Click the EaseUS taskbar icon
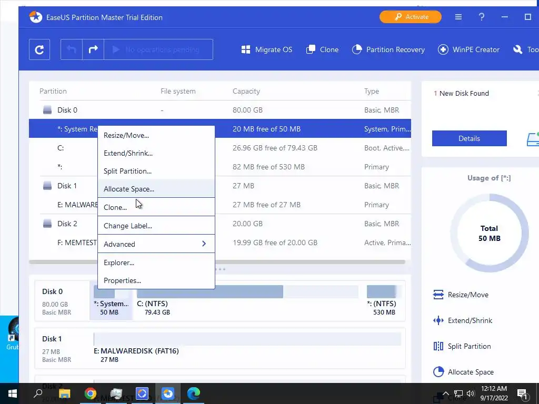This screenshot has height=404, width=539. [168, 393]
